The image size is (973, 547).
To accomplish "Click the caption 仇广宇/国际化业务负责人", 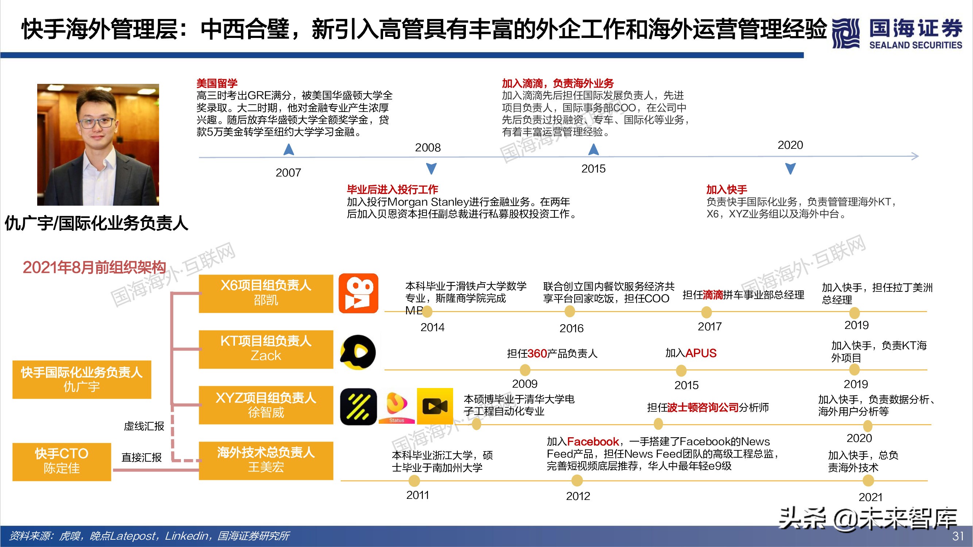I will pyautogui.click(x=96, y=223).
